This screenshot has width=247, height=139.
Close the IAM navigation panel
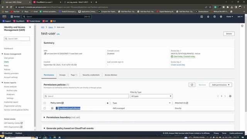pos(30,27)
